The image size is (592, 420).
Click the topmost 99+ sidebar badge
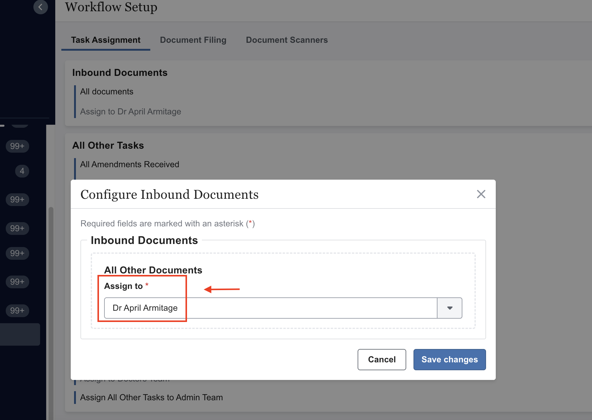(17, 146)
